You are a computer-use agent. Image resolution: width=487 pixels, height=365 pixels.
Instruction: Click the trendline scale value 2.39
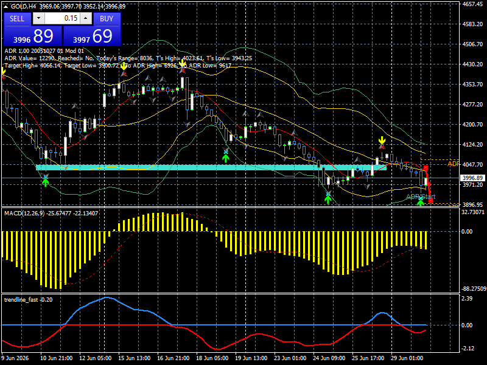point(467,298)
